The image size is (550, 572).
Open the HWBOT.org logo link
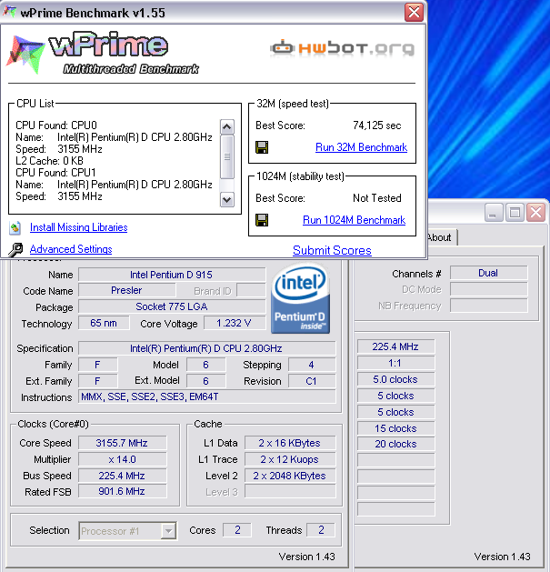pyautogui.click(x=342, y=48)
